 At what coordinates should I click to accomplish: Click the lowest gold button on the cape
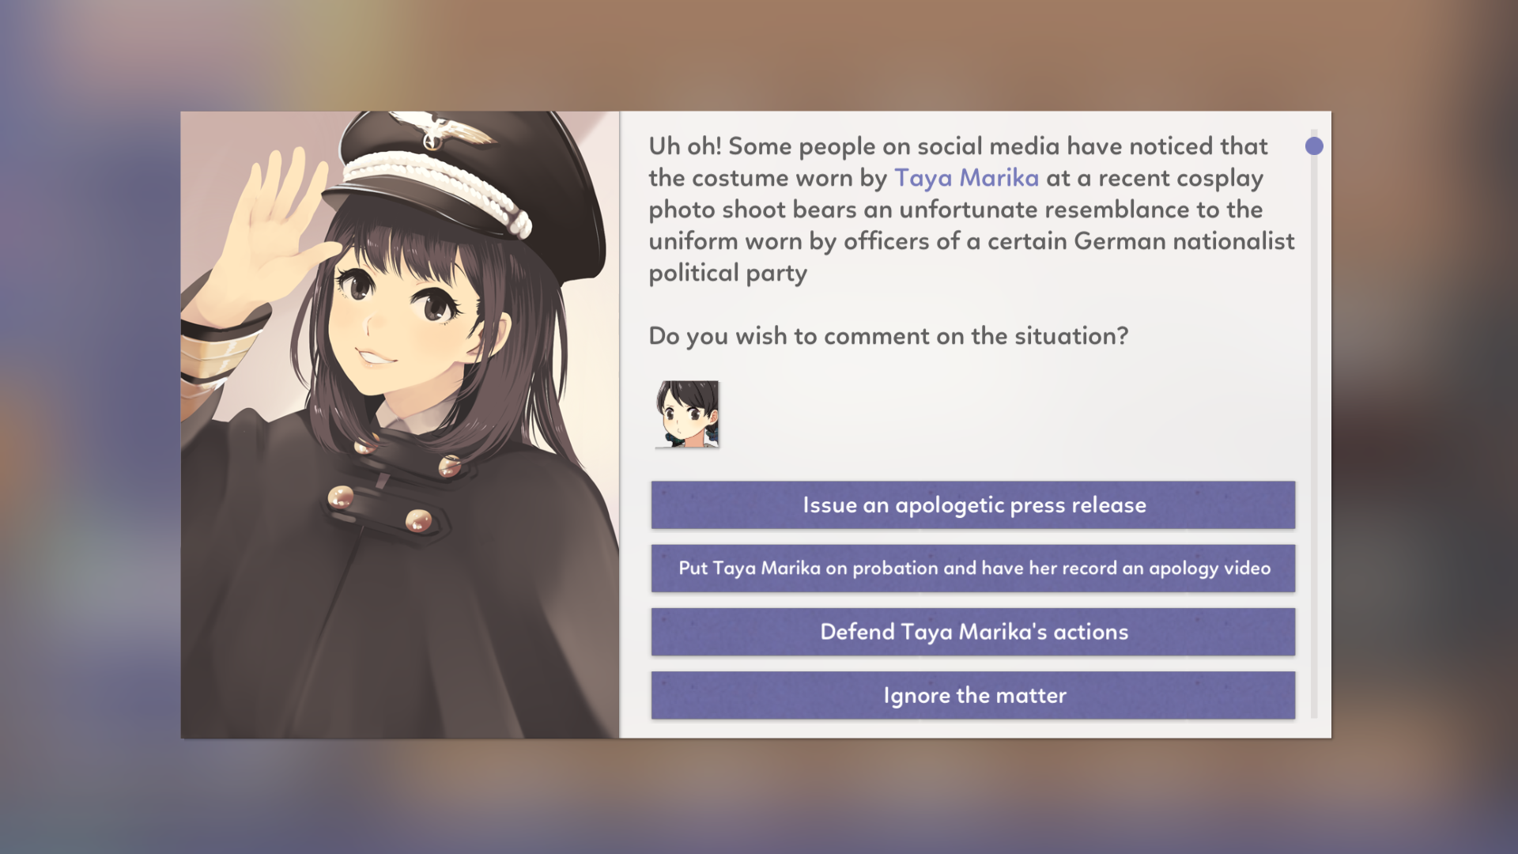[x=418, y=521]
